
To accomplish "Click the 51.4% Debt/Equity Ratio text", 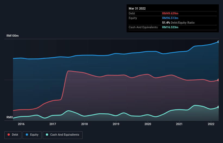I will click(178, 23).
